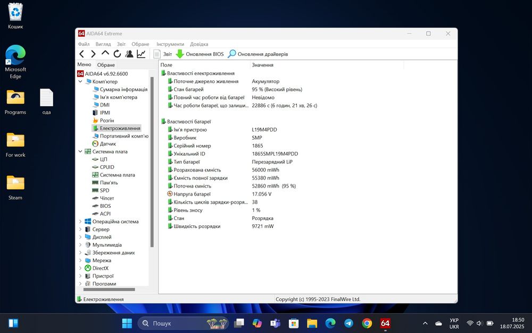Open the Інструменти menu
532x333 pixels.
(x=170, y=44)
